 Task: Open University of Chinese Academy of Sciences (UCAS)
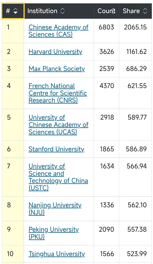coord(58,125)
